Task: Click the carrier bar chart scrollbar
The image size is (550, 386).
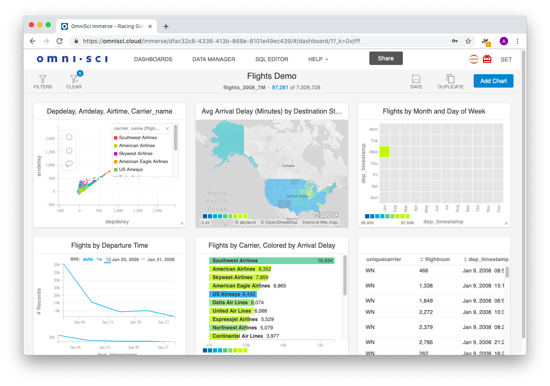Action: [x=345, y=275]
